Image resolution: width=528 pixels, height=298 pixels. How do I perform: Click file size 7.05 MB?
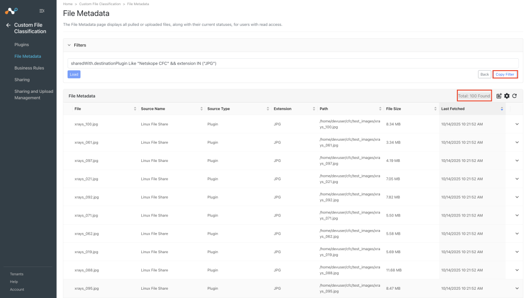[393, 179]
